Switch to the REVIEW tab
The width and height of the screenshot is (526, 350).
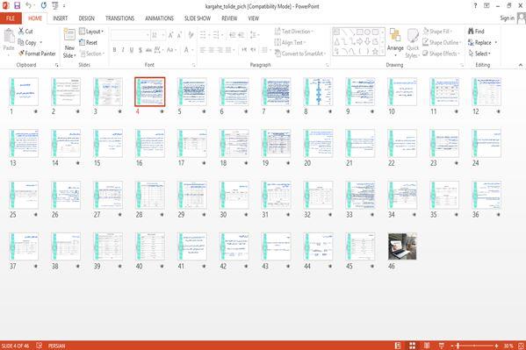click(x=229, y=18)
